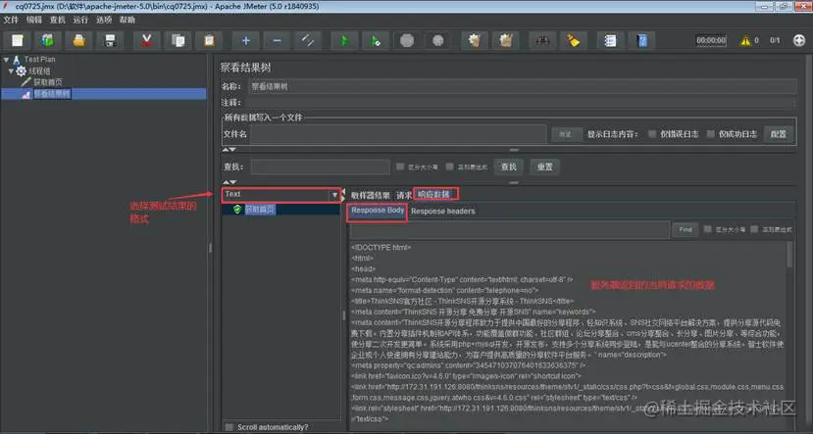813x434 pixels.
Task: Reset search with the broom icon
Action: coord(574,40)
